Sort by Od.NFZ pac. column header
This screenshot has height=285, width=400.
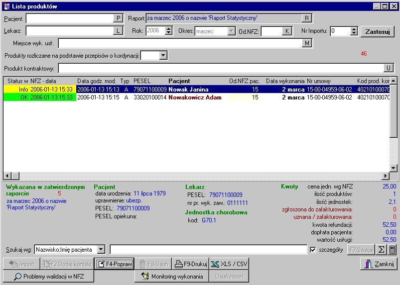[245, 81]
